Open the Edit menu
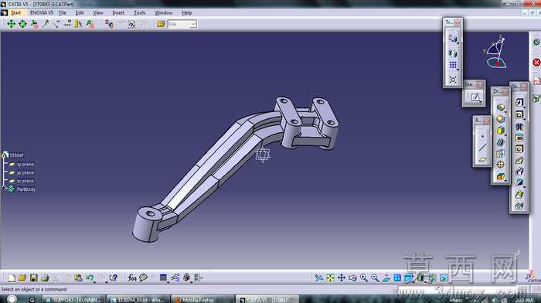Image resolution: width=541 pixels, height=303 pixels. pyautogui.click(x=80, y=13)
